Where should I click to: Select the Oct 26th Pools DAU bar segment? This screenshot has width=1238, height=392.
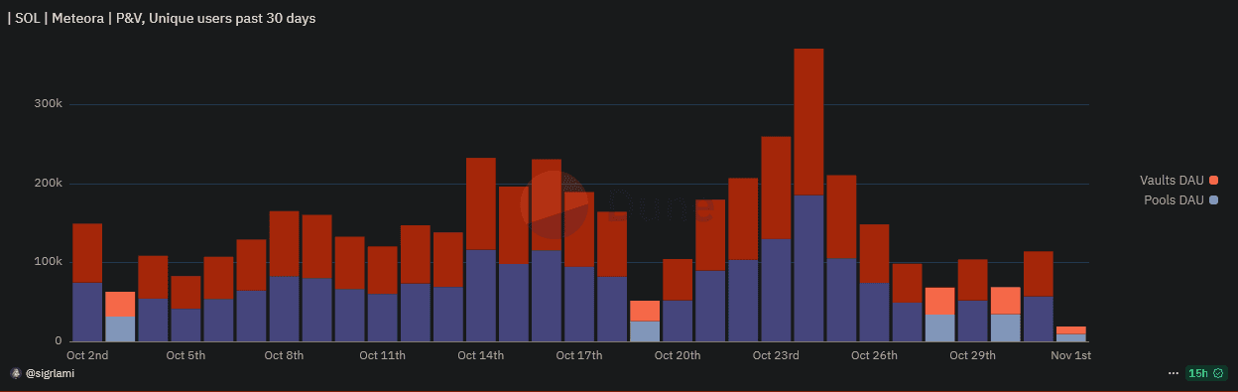(874, 313)
